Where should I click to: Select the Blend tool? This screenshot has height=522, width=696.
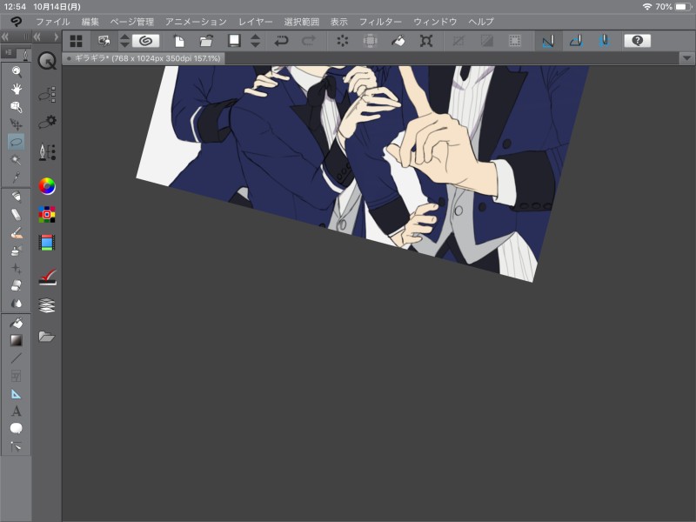[x=16, y=304]
